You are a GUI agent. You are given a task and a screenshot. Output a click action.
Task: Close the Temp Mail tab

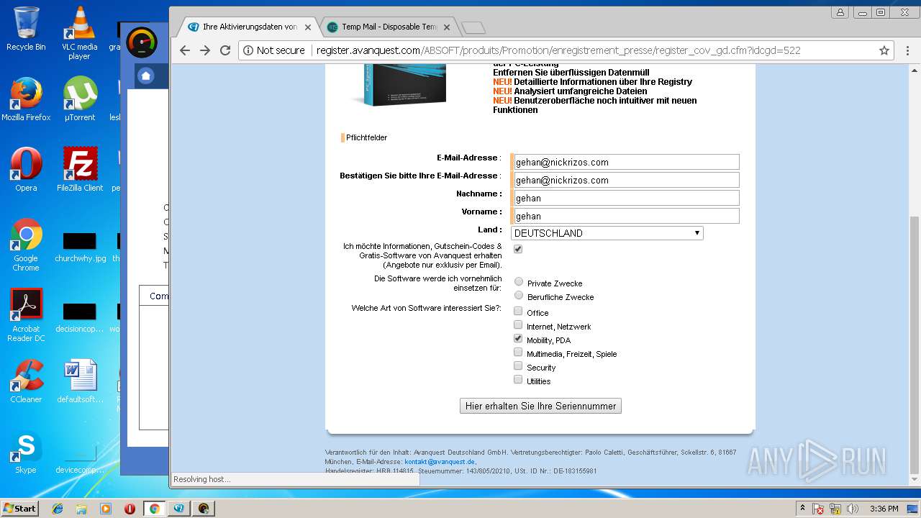[447, 27]
